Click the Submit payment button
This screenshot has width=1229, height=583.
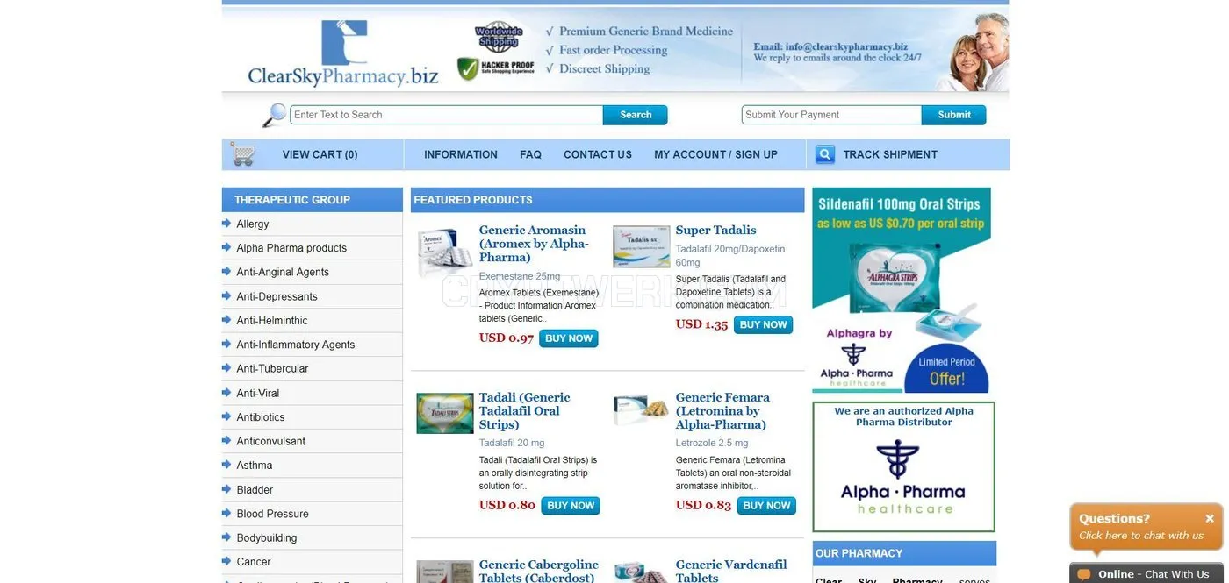pos(954,115)
